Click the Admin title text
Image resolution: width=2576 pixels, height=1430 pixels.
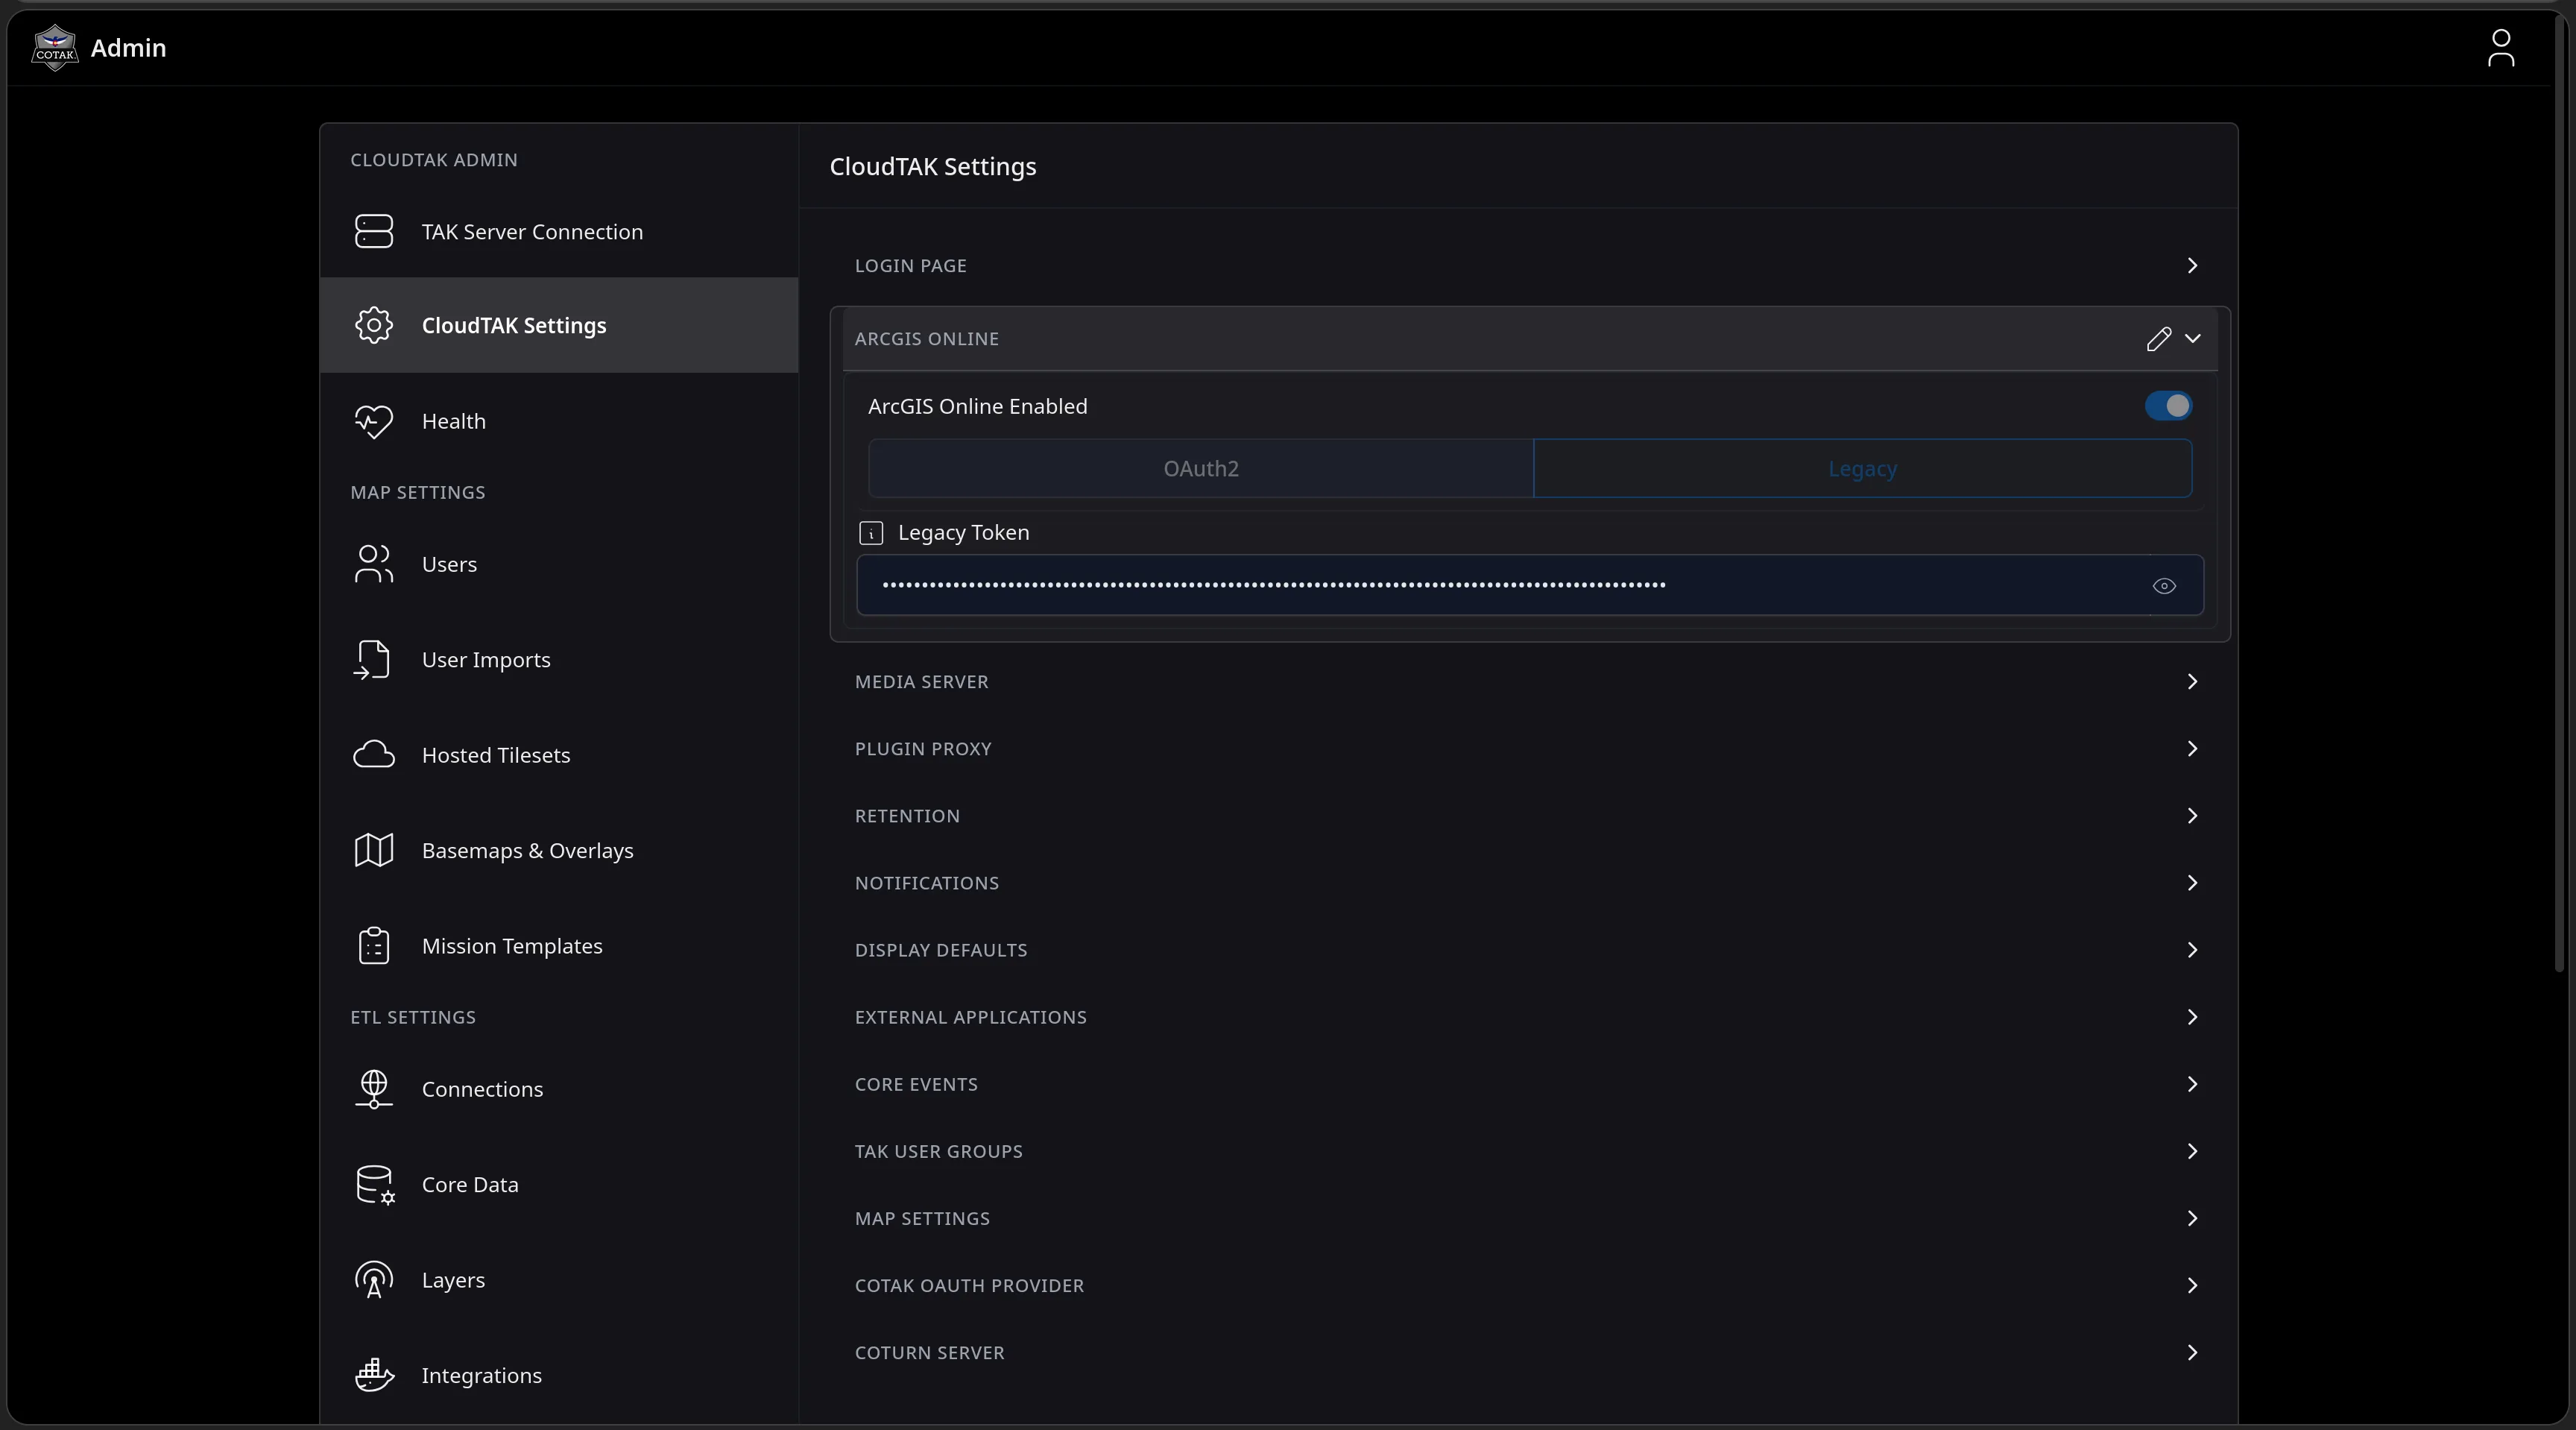click(x=128, y=48)
